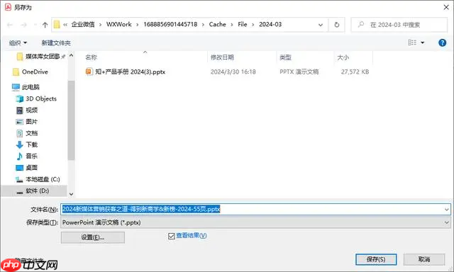Open the 组织 menu
This screenshot has width=454, height=272.
click(18, 42)
